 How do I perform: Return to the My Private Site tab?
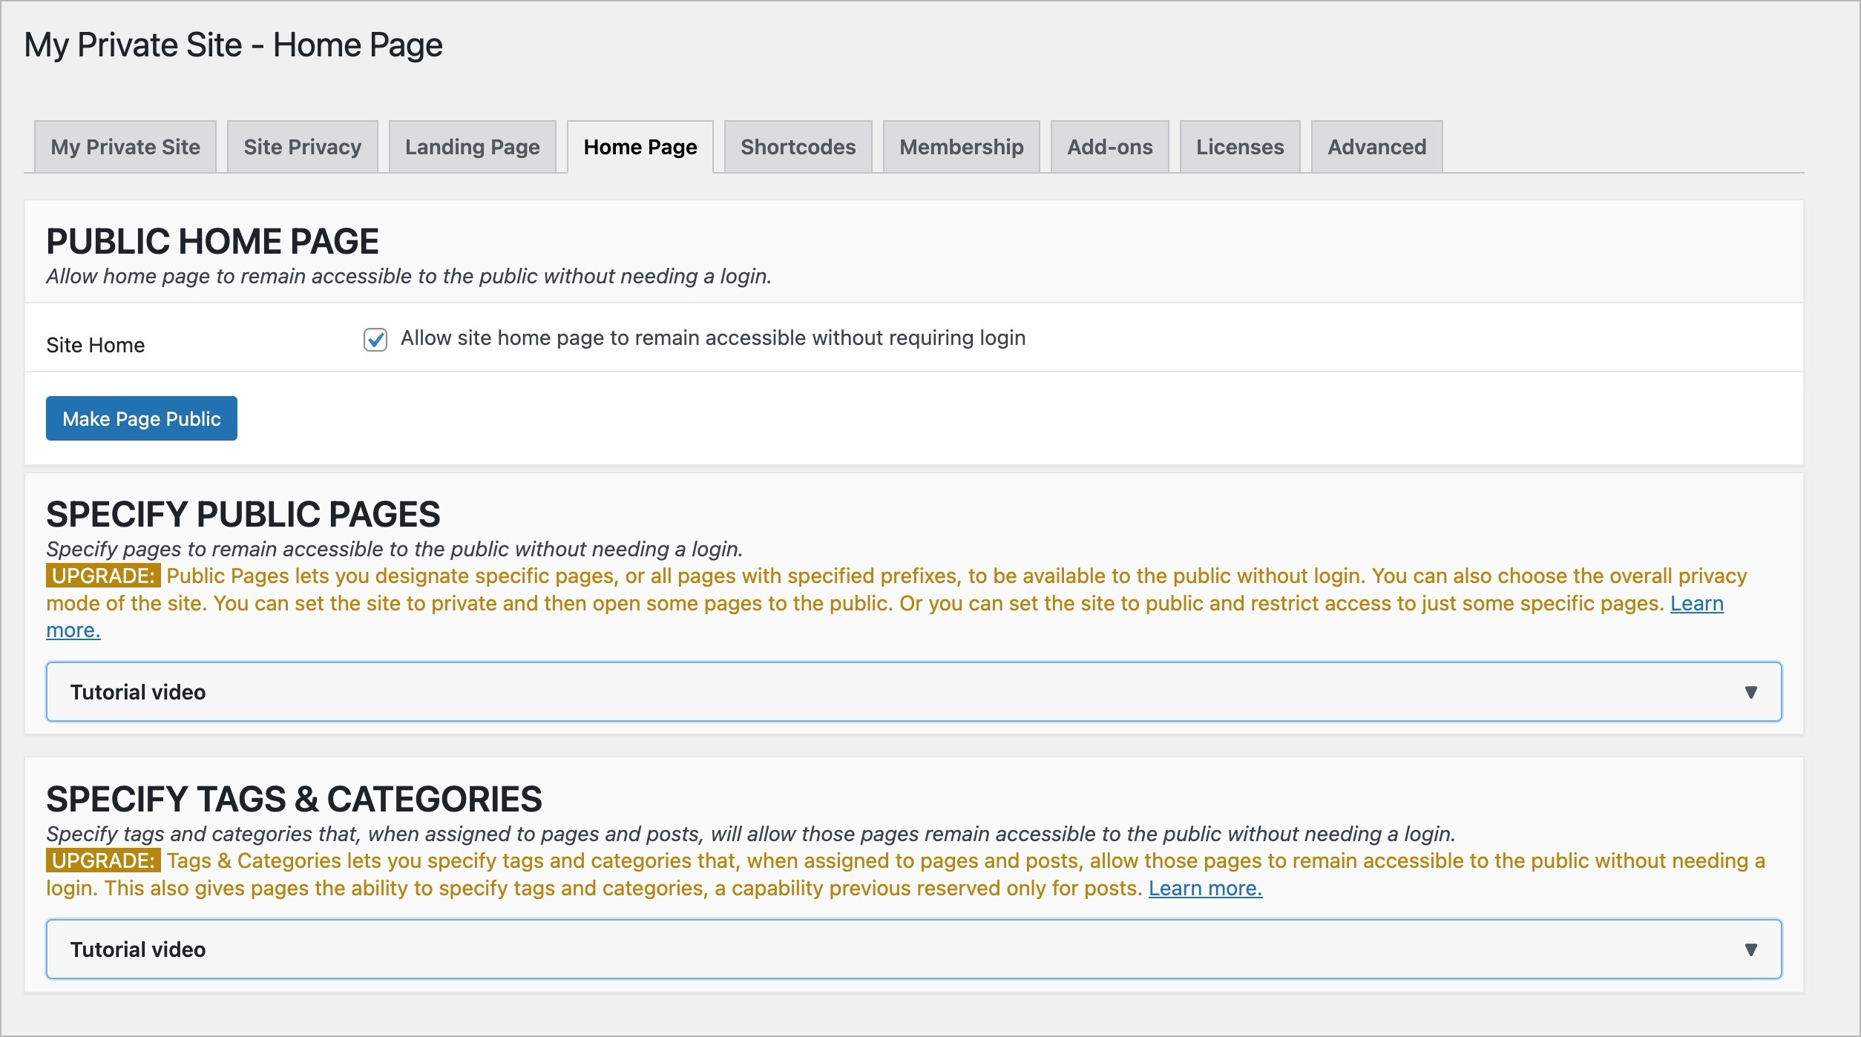[125, 146]
